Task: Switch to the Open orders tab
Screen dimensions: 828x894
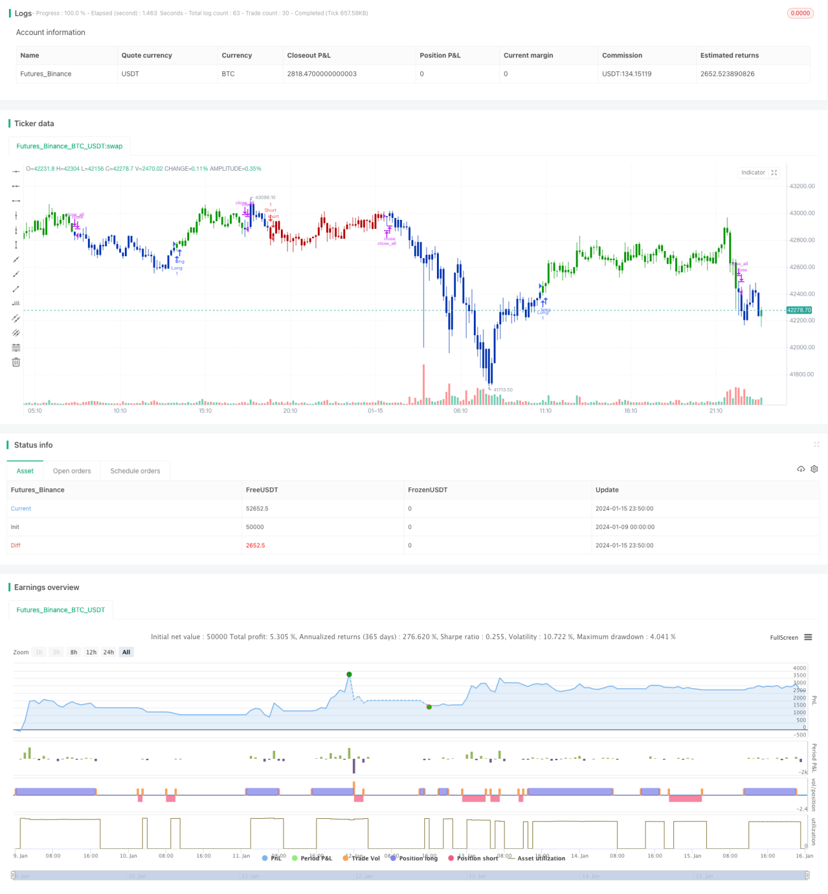Action: (x=72, y=471)
